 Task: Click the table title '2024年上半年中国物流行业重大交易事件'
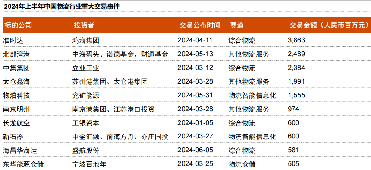click(62, 6)
